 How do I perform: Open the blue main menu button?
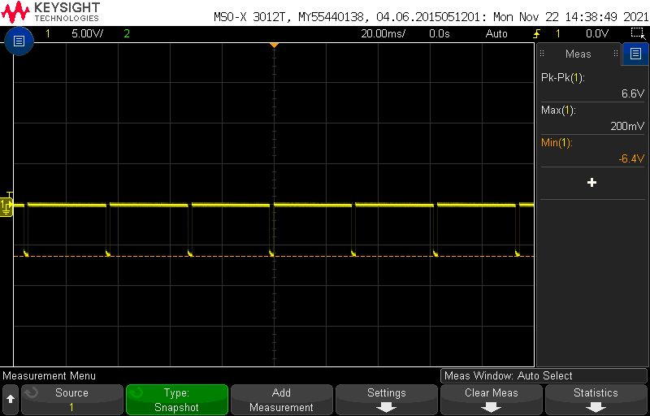tap(19, 41)
